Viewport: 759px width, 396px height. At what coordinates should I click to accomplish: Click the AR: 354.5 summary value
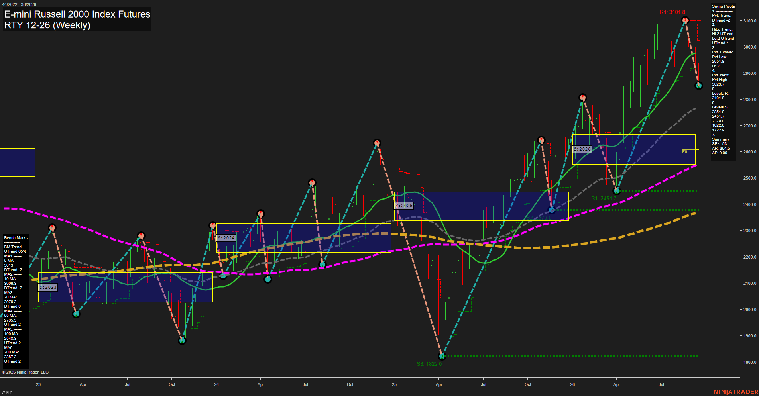coord(721,149)
